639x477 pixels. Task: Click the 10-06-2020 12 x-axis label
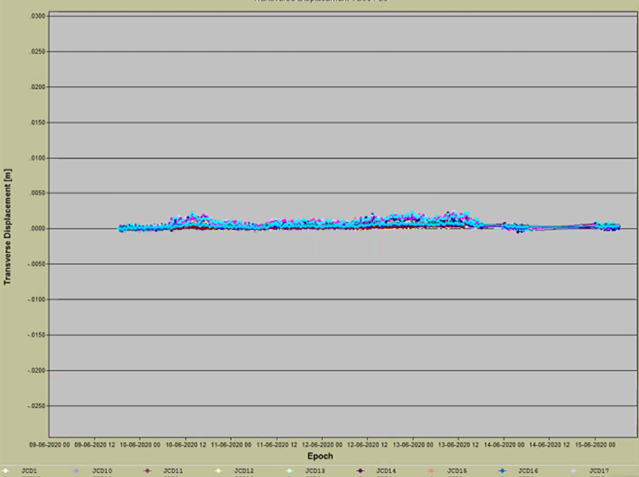(186, 445)
